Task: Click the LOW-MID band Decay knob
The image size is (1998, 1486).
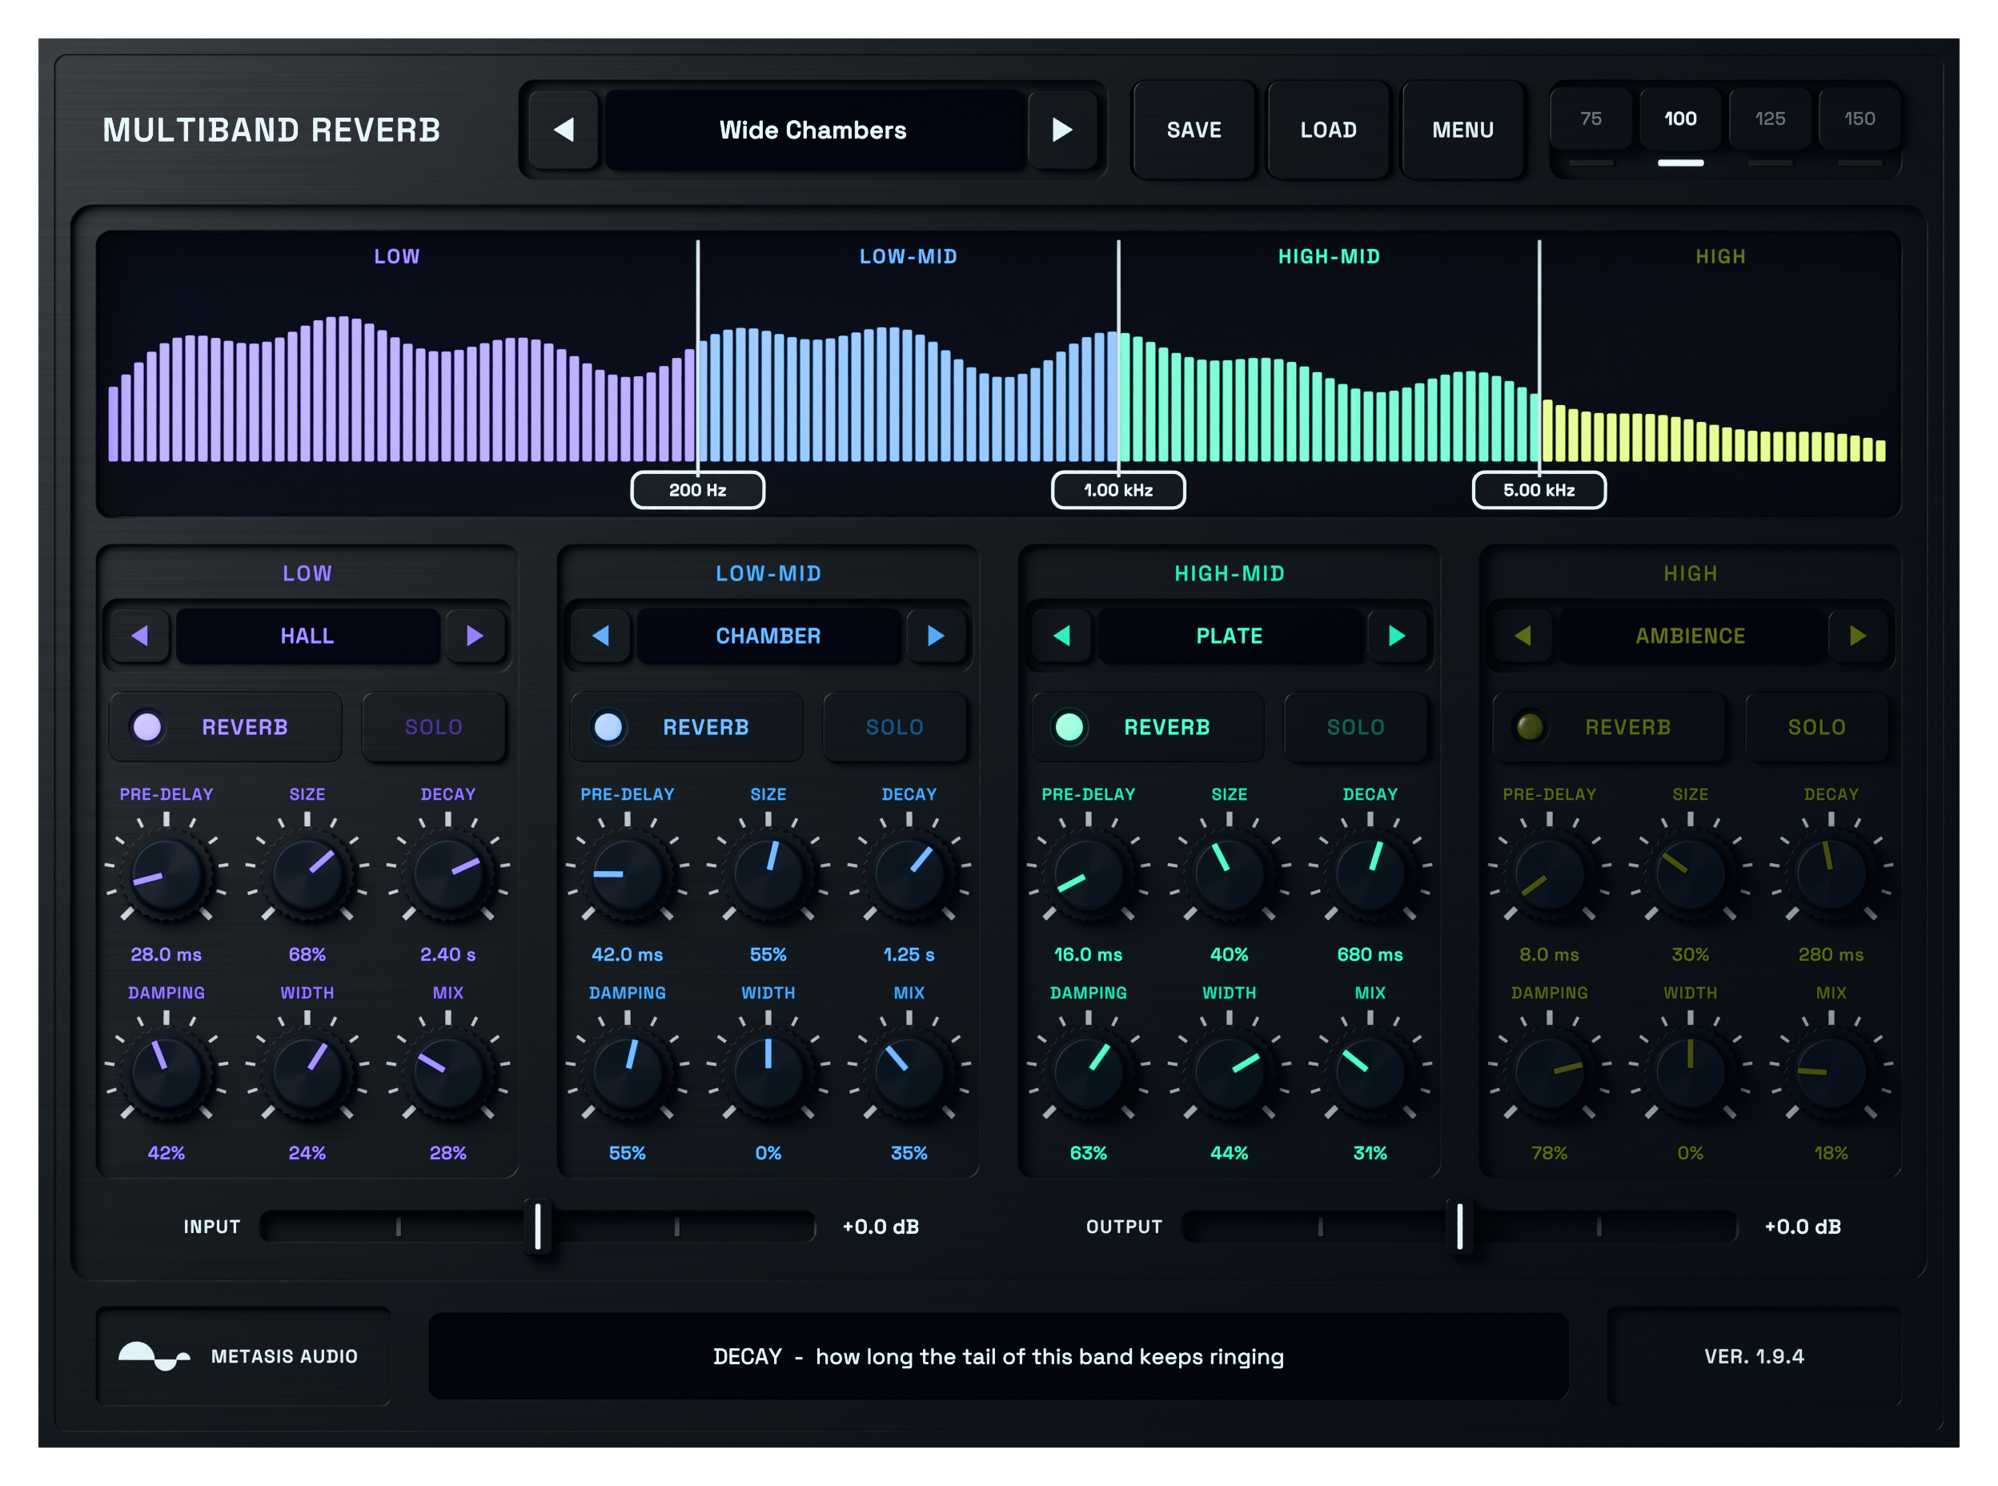Action: pos(909,874)
